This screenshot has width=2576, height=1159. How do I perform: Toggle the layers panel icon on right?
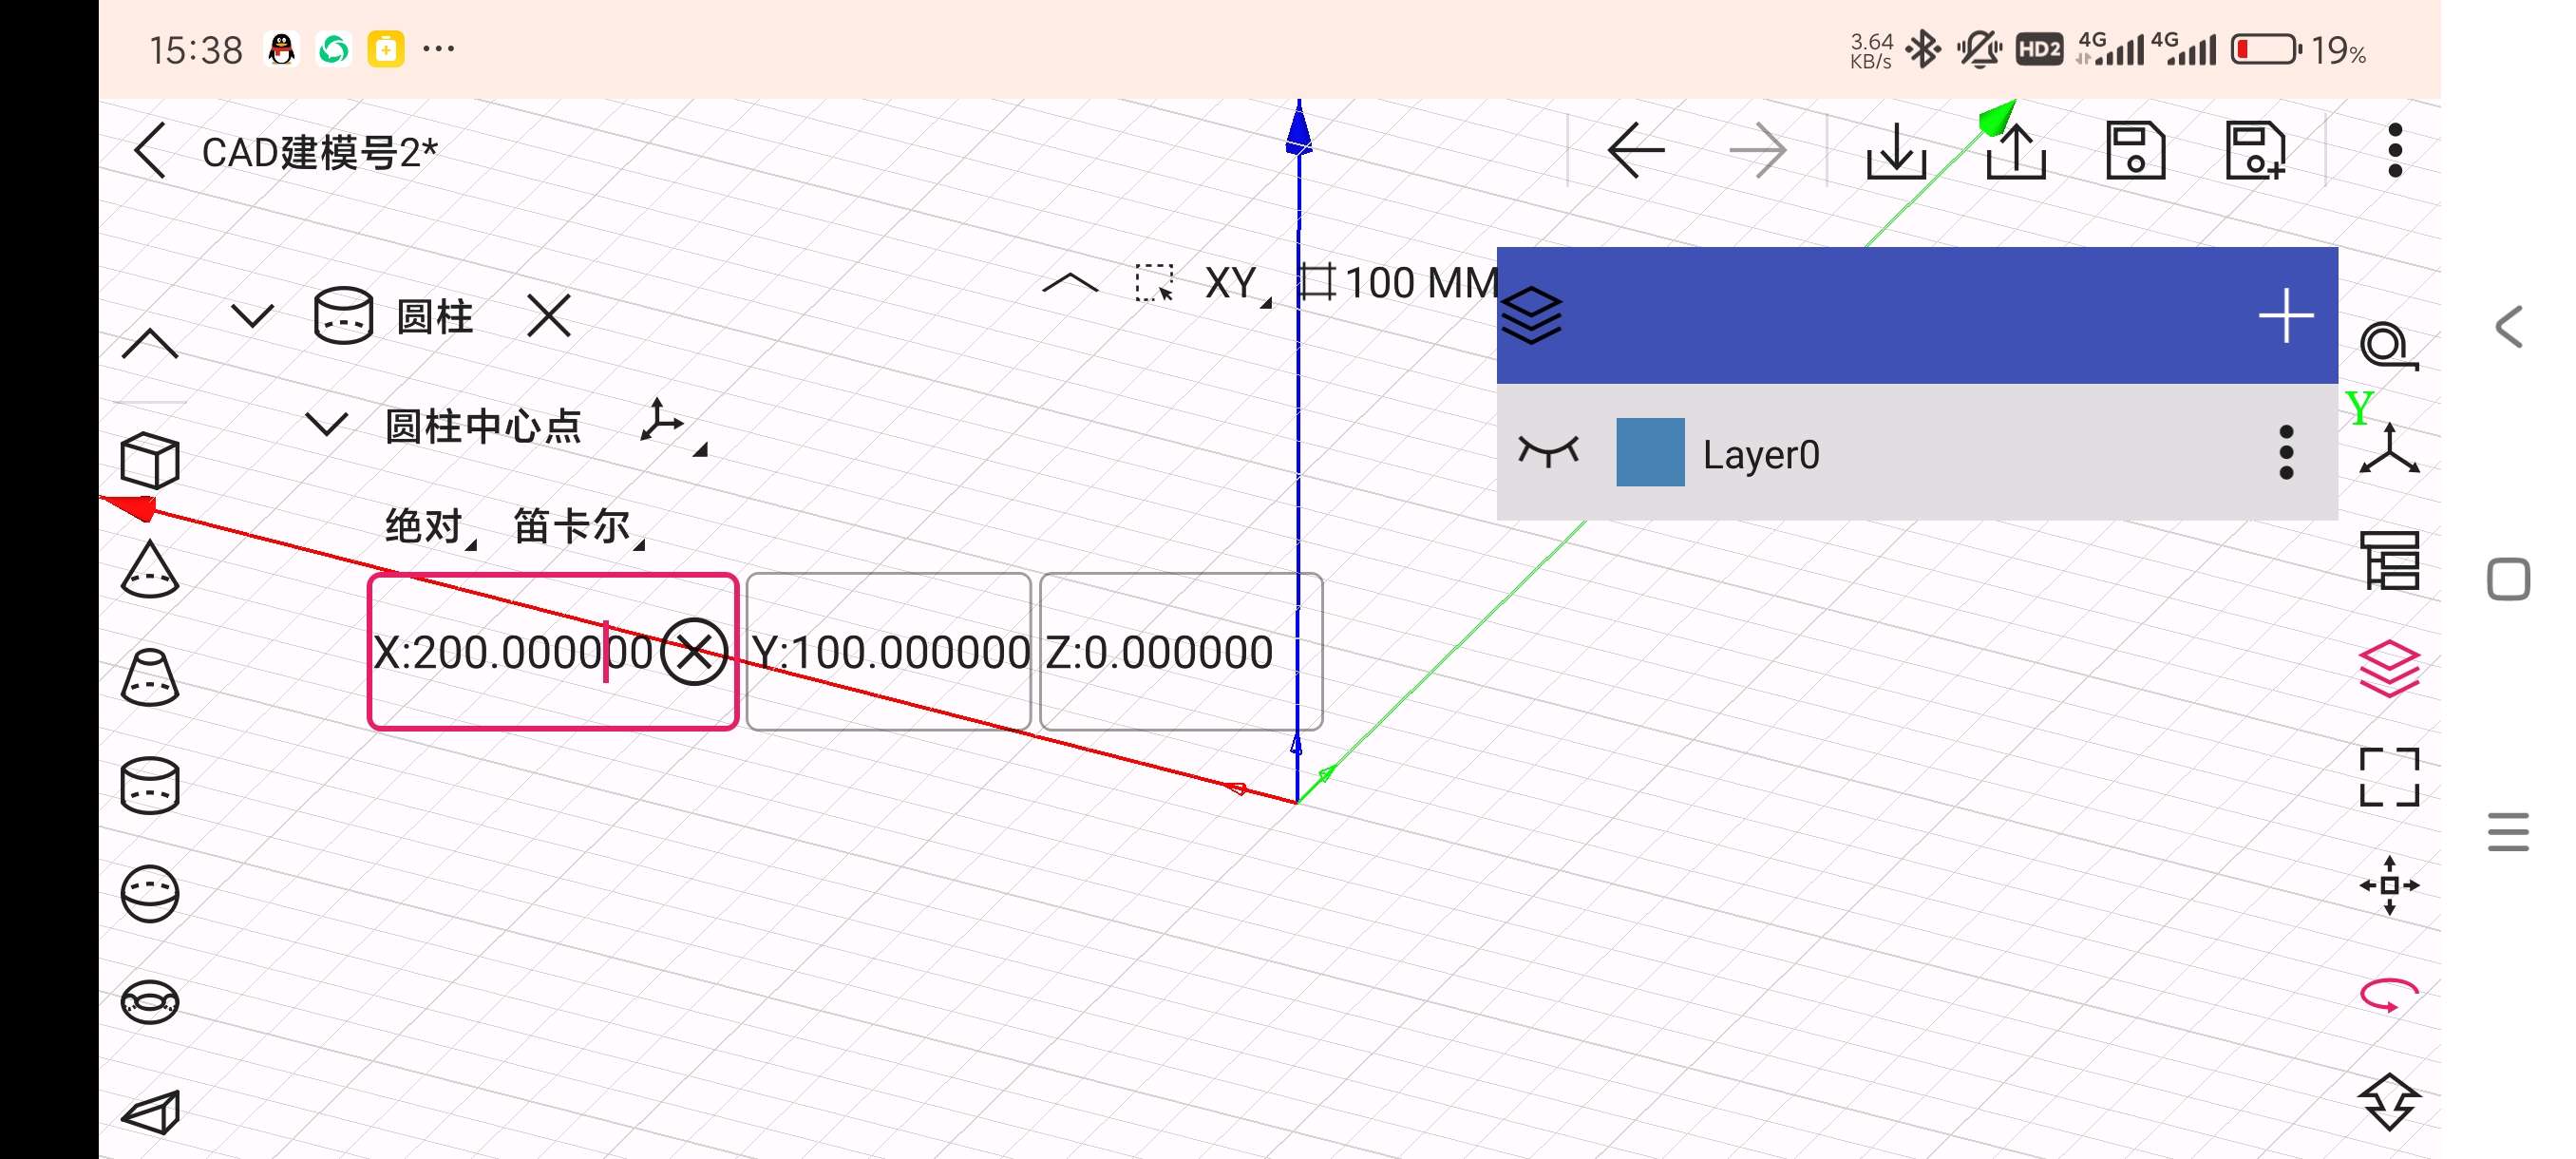click(2389, 668)
